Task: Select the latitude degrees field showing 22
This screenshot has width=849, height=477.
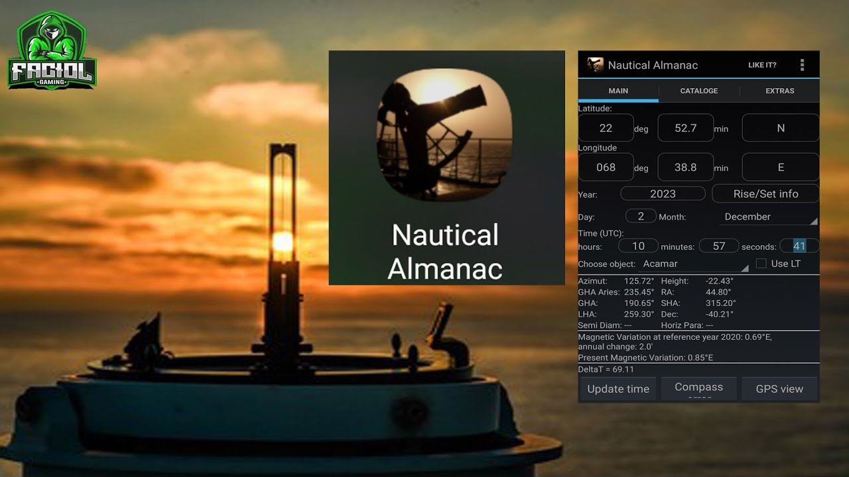Action: pos(606,128)
